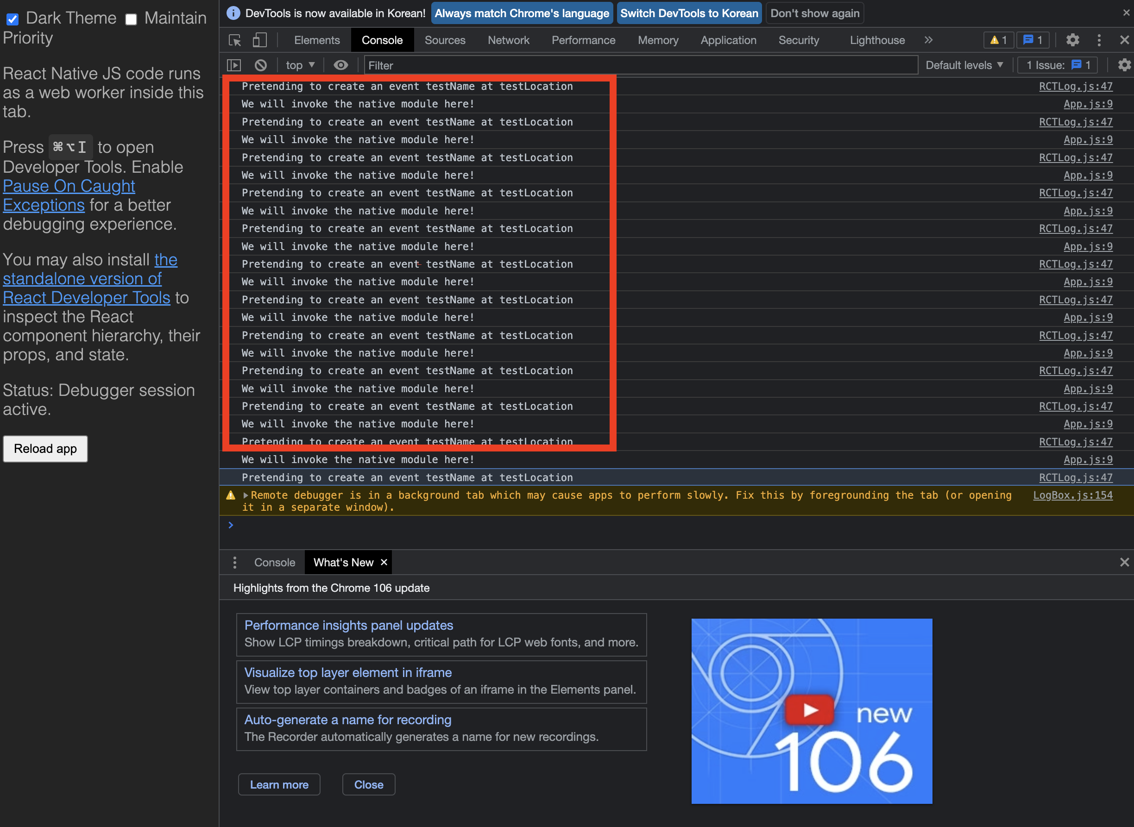The height and width of the screenshot is (827, 1134).
Task: Click in the console Filter field
Action: pyautogui.click(x=641, y=65)
